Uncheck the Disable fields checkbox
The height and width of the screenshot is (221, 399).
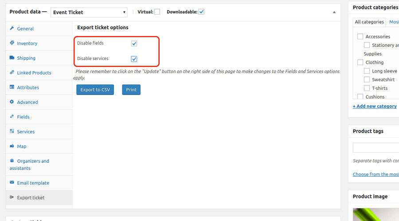134,44
